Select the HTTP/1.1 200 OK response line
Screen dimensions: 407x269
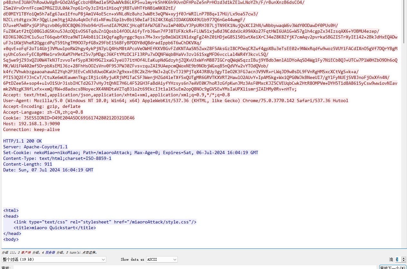click(x=23, y=141)
